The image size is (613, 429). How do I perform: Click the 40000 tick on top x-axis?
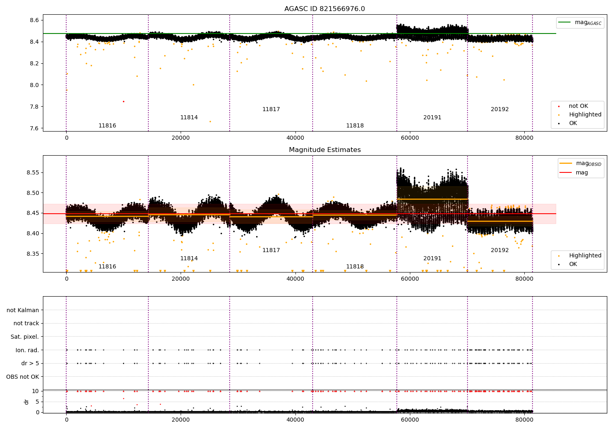295,138
